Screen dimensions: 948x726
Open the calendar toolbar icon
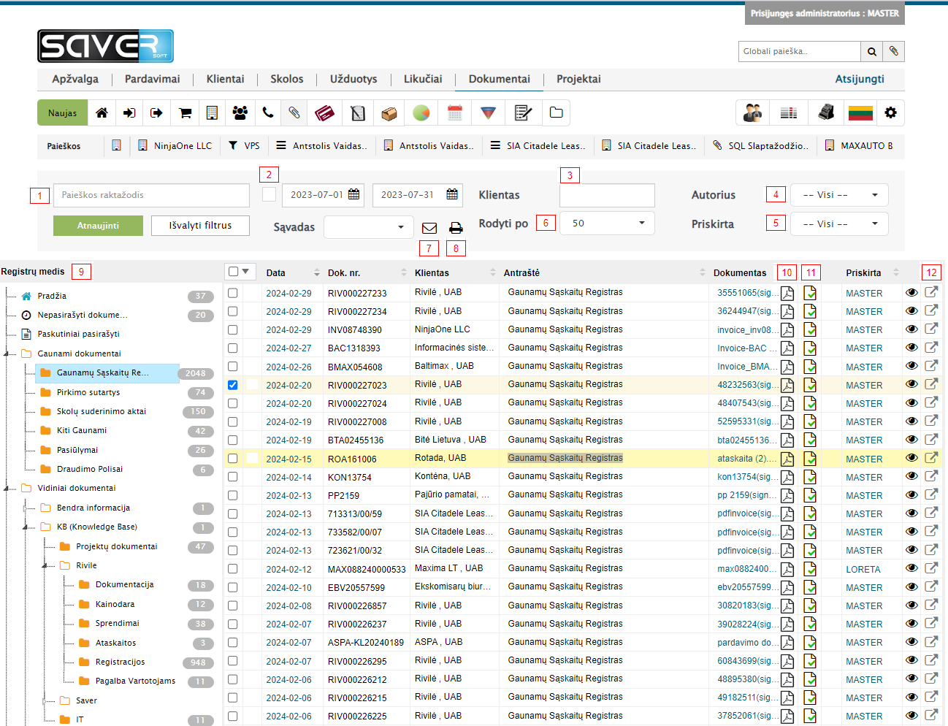pos(455,113)
